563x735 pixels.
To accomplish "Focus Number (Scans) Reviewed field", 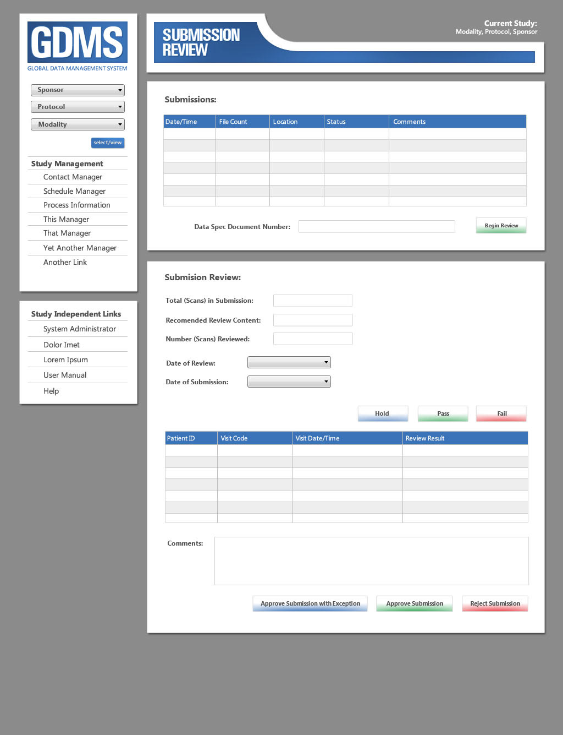I will coord(313,339).
